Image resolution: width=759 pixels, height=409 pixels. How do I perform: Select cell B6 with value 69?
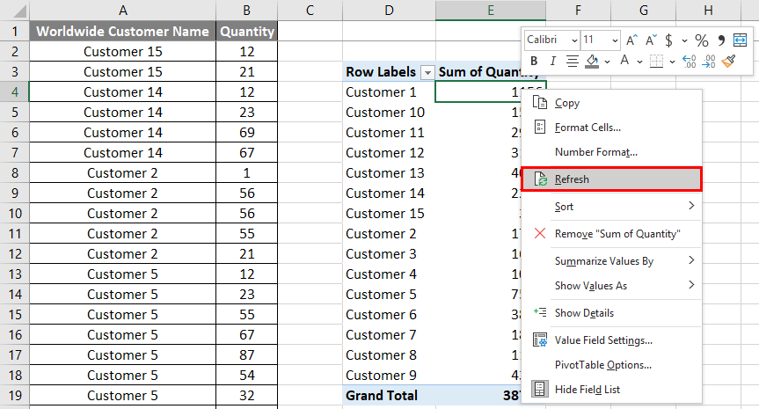[247, 132]
